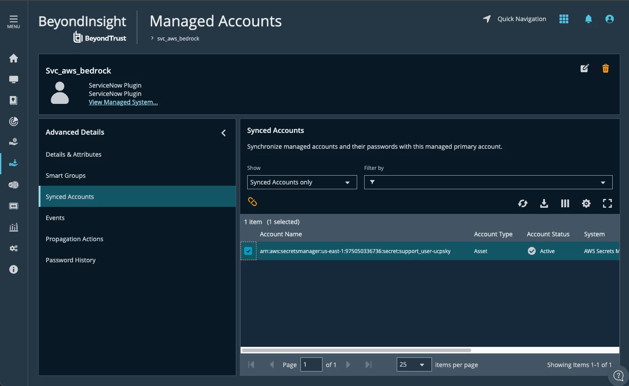Go to next page
The height and width of the screenshot is (386, 629).
[x=348, y=364]
